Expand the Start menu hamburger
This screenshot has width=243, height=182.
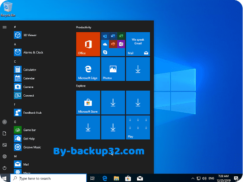click(x=4, y=27)
